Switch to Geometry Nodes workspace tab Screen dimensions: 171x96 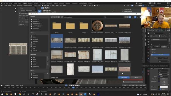(83, 3)
